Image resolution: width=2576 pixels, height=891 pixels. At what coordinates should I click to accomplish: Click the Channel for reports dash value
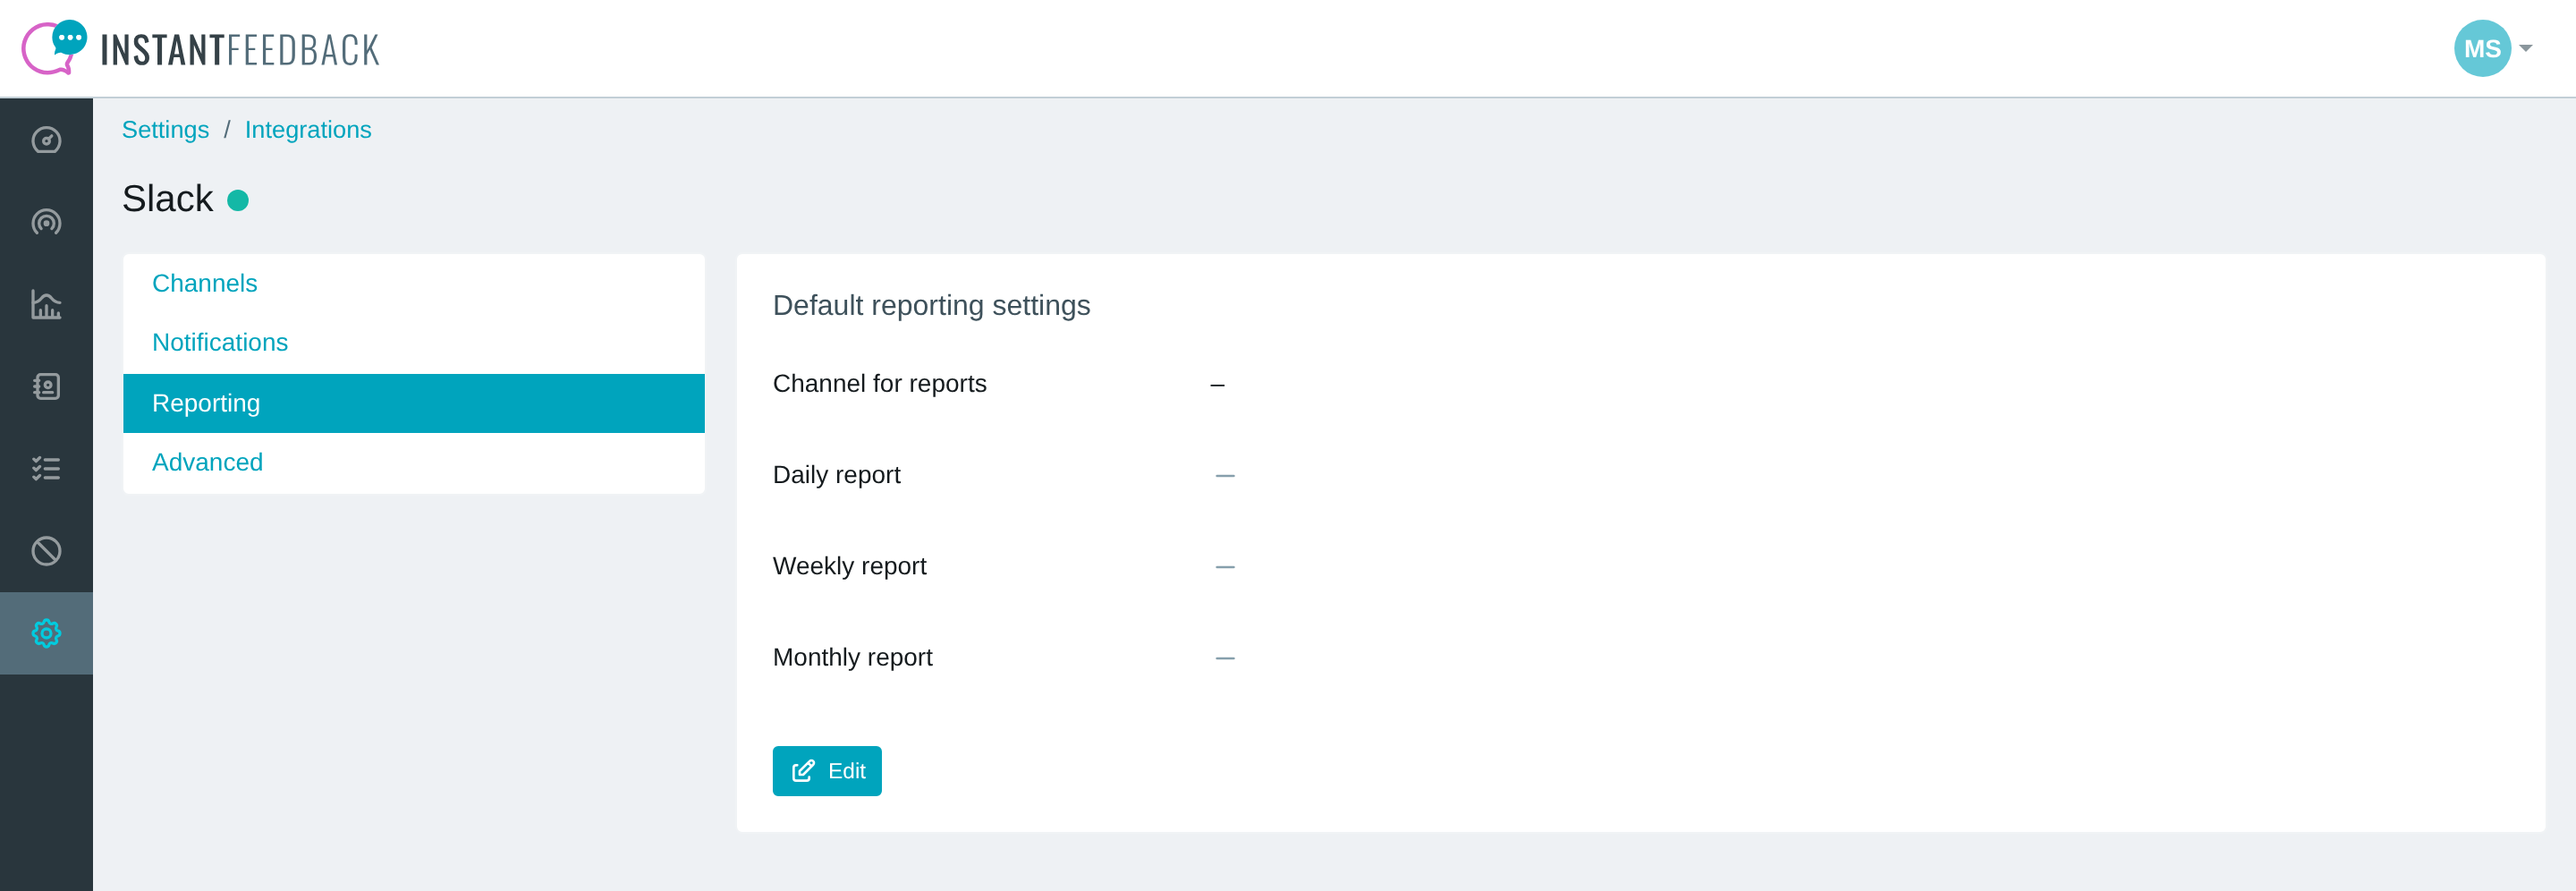[1217, 385]
